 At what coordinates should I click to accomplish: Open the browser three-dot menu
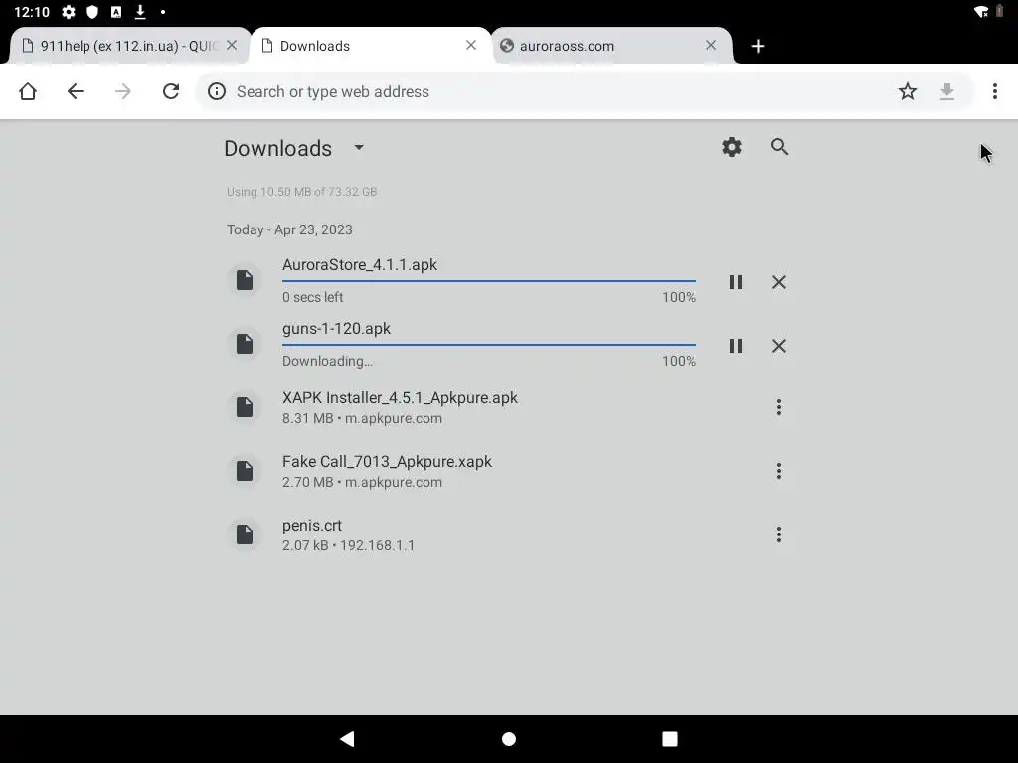(994, 91)
